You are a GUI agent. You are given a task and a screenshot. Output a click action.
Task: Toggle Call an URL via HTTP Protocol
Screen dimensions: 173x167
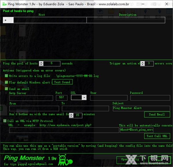pyautogui.click(x=5, y=121)
